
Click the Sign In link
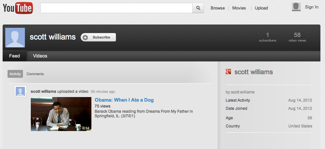[311, 7]
